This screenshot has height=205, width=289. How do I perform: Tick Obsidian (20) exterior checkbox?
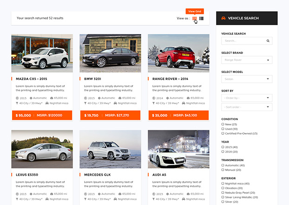(x=223, y=188)
